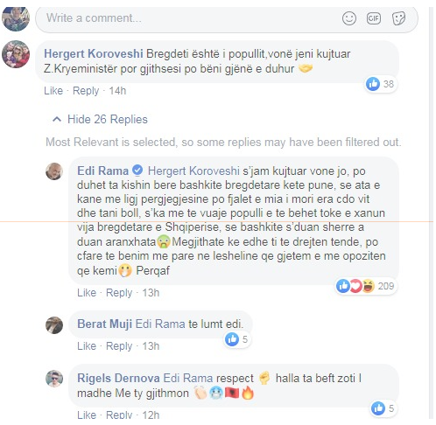Open Berat Muji's profile name link
436x425 pixels.
click(x=104, y=324)
